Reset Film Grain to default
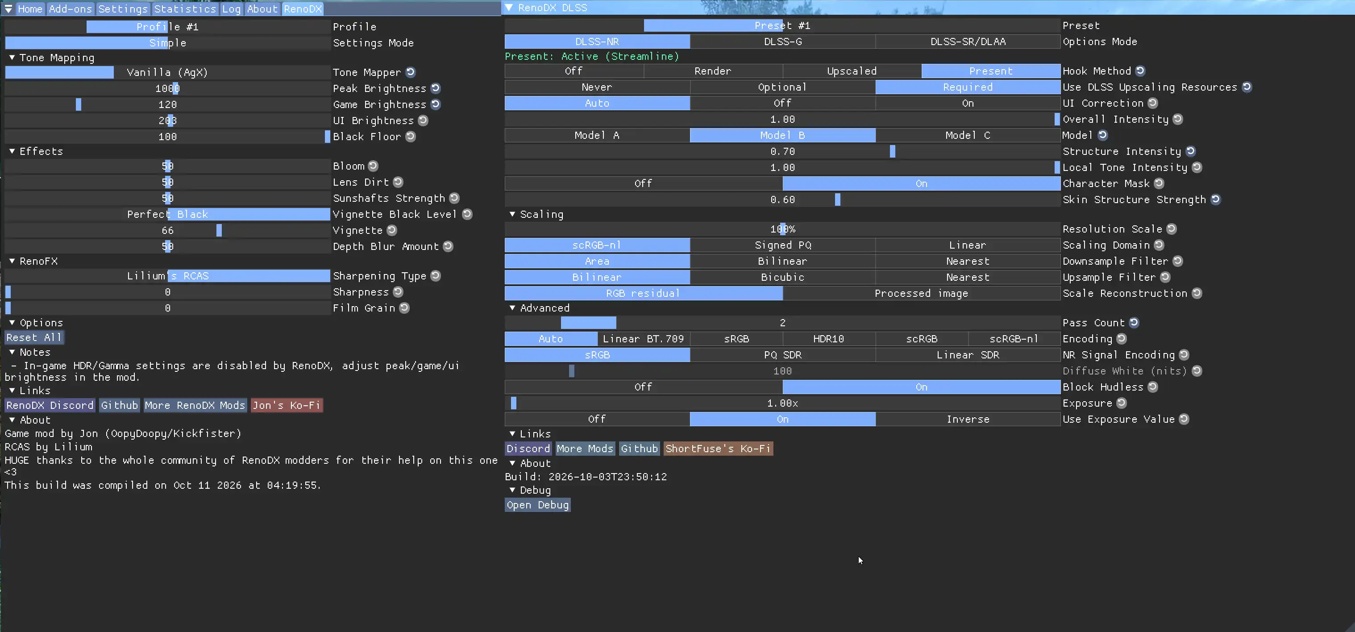Image resolution: width=1355 pixels, height=632 pixels. click(x=404, y=308)
